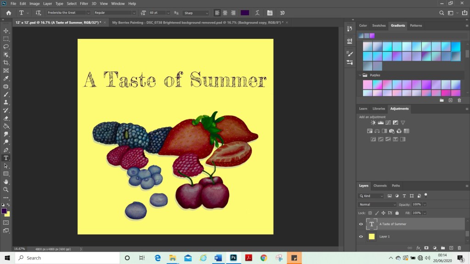Open the warp text options
The width and height of the screenshot is (470, 264).
tap(257, 13)
